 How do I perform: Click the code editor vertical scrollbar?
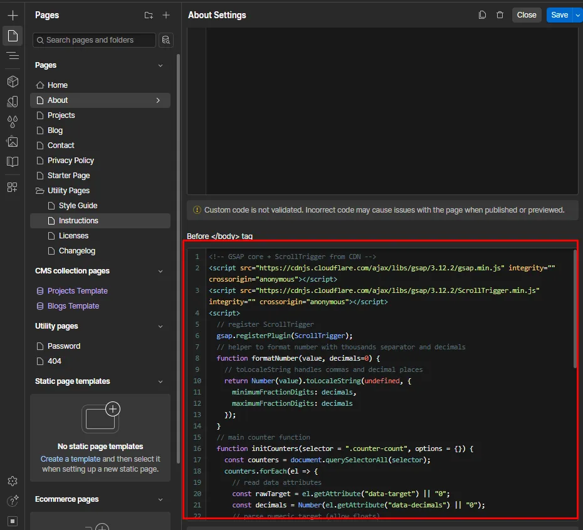pyautogui.click(x=575, y=307)
